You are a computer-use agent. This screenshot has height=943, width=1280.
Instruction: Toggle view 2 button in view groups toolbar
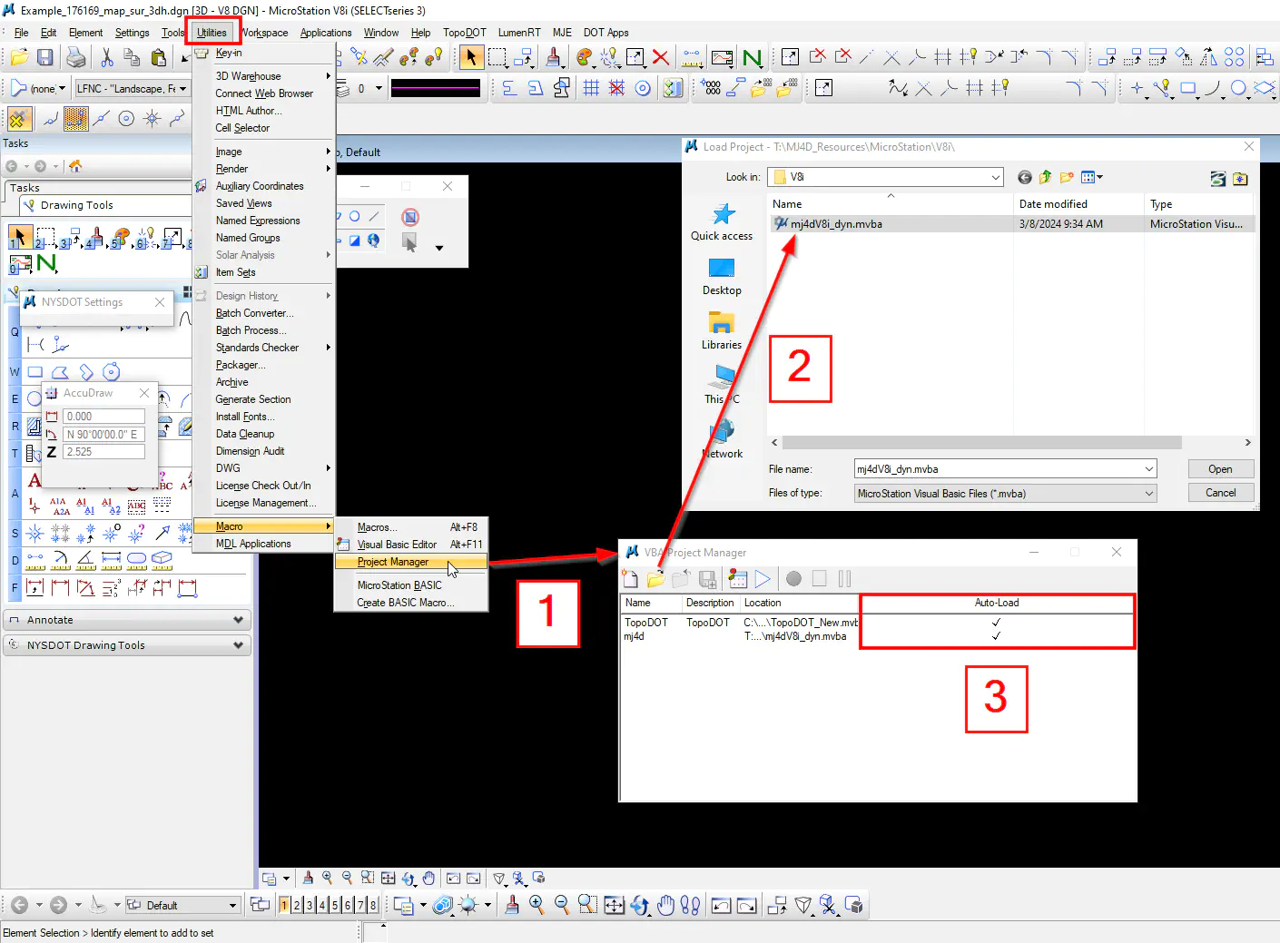click(297, 905)
